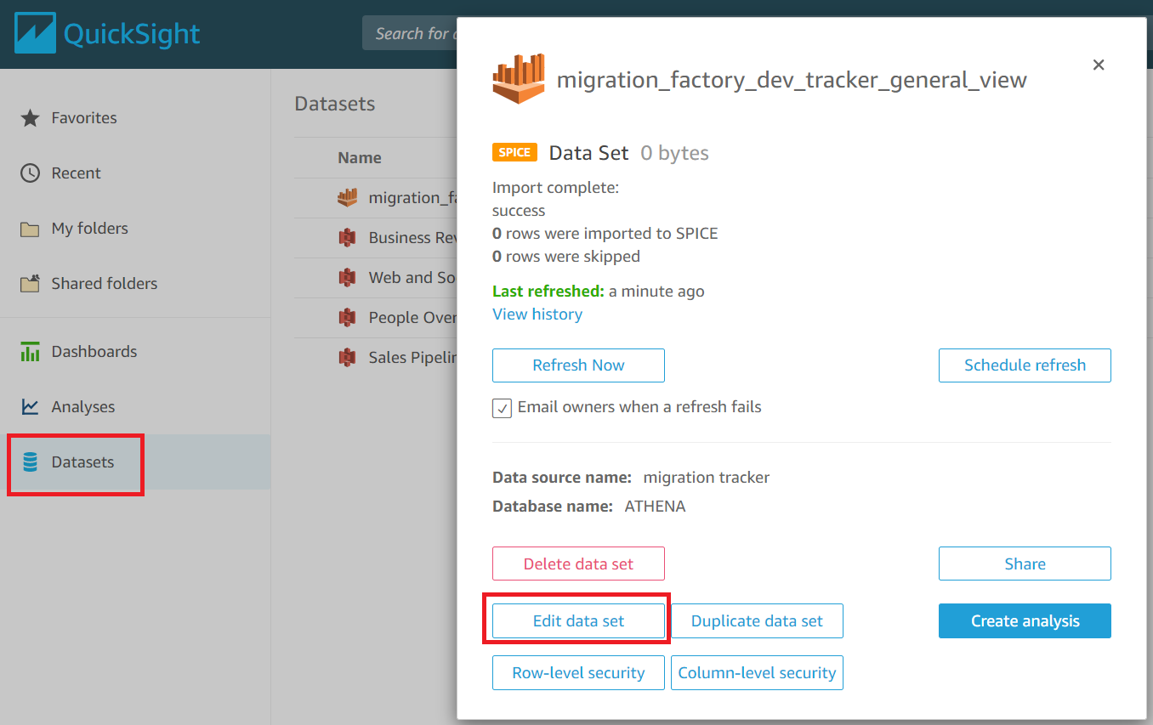Click the QuickSight title text
Image resolution: width=1153 pixels, height=725 pixels.
tap(132, 34)
